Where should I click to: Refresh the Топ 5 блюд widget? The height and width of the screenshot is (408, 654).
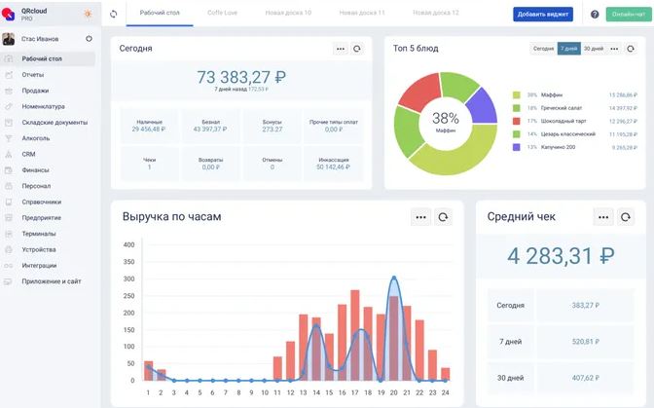(x=631, y=49)
